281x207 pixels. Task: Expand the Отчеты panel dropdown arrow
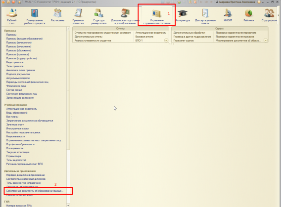tap(166, 41)
